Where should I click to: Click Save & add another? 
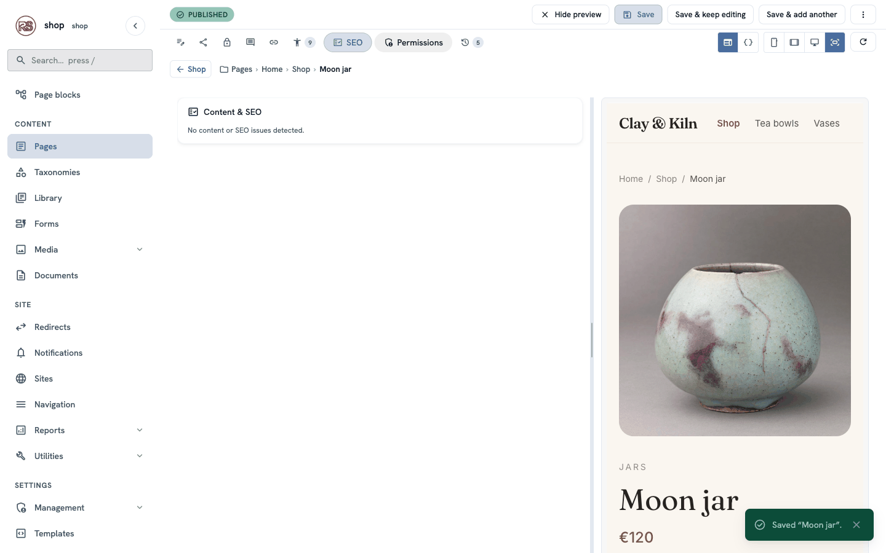tap(802, 15)
